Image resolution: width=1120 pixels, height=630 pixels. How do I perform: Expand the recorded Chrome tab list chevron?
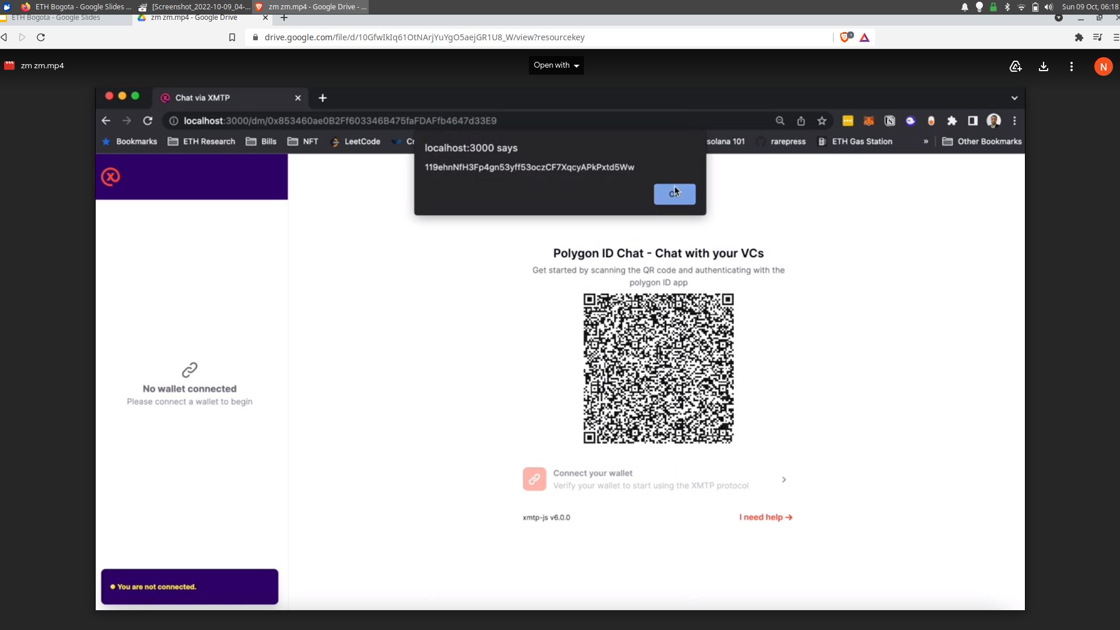pos(1014,98)
